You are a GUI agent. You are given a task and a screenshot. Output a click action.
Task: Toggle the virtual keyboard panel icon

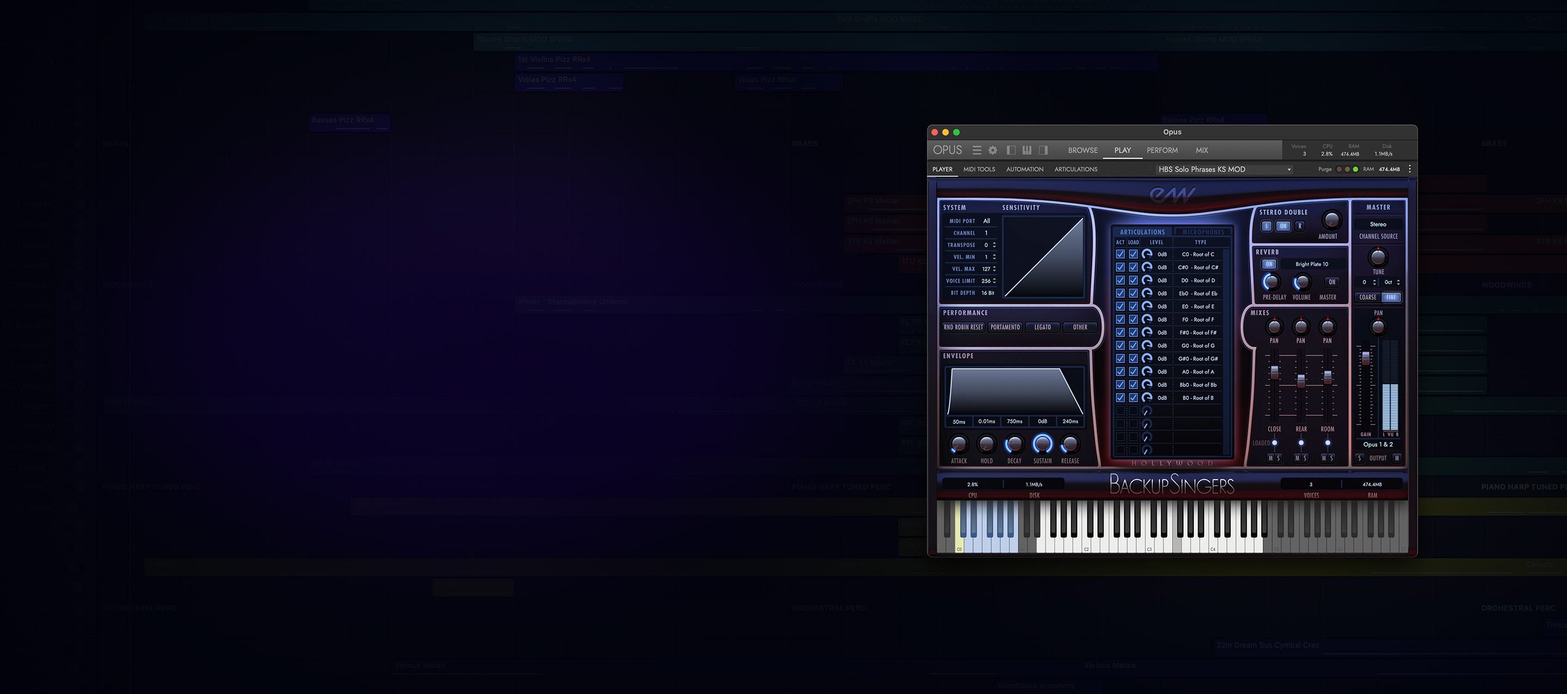pos(1027,150)
